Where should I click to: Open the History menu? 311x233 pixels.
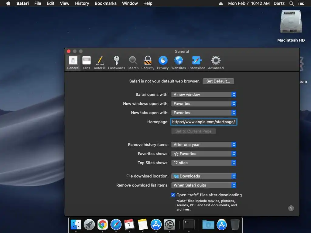point(82,3)
